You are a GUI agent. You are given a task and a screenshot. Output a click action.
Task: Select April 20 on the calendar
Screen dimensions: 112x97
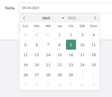[37, 65]
